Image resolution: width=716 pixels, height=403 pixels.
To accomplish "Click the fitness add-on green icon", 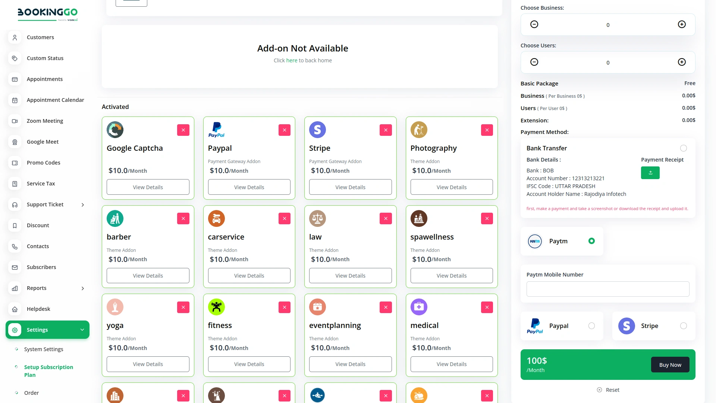I will coord(216,307).
